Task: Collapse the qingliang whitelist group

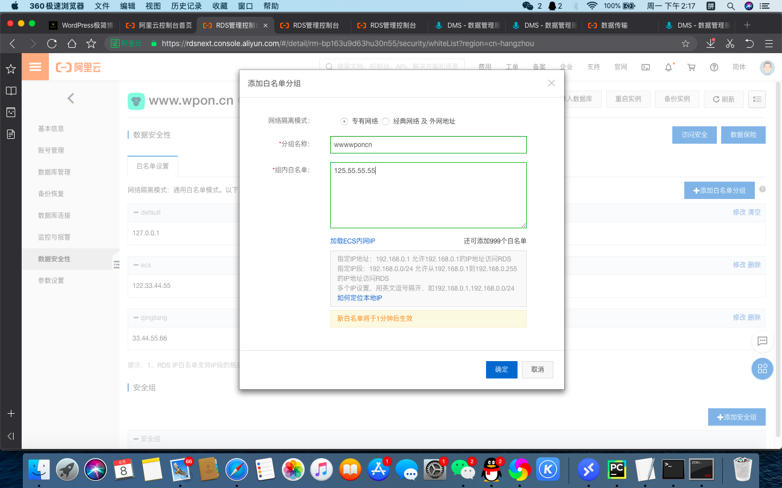Action: 136,318
